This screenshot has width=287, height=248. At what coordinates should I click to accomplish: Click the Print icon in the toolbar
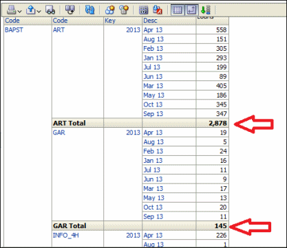coord(11,10)
